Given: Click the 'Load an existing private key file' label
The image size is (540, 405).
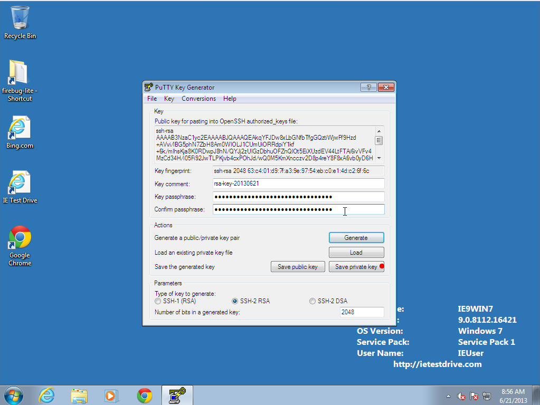Looking at the screenshot, I should click(x=194, y=253).
